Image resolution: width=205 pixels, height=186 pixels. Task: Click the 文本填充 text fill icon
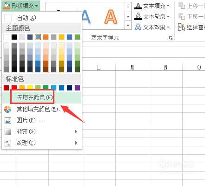(x=138, y=6)
